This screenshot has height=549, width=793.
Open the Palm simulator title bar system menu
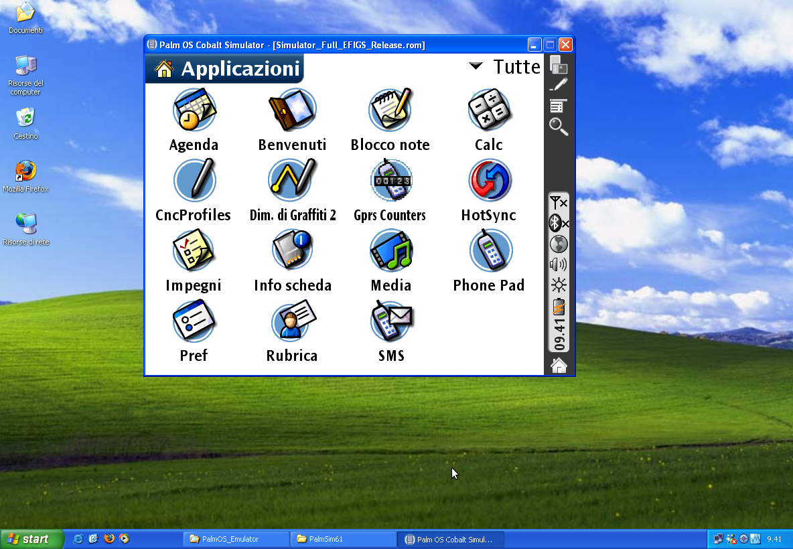tap(151, 44)
